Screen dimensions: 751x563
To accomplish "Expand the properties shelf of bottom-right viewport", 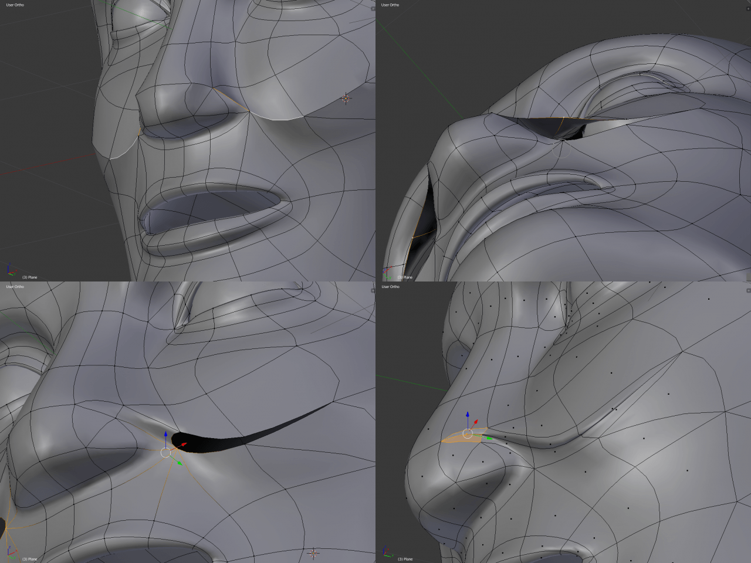I will click(x=749, y=290).
